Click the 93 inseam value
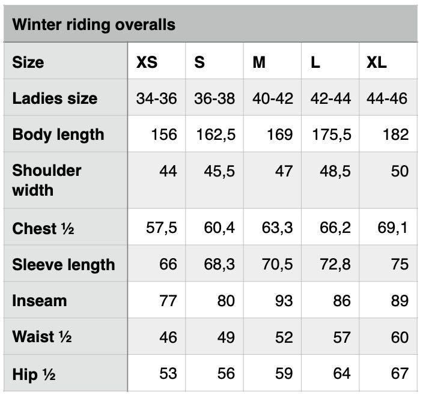The width and height of the screenshot is (423, 401). point(284,301)
